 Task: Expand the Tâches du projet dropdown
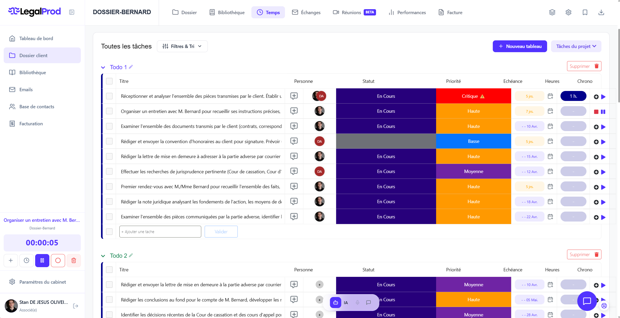[x=576, y=46]
